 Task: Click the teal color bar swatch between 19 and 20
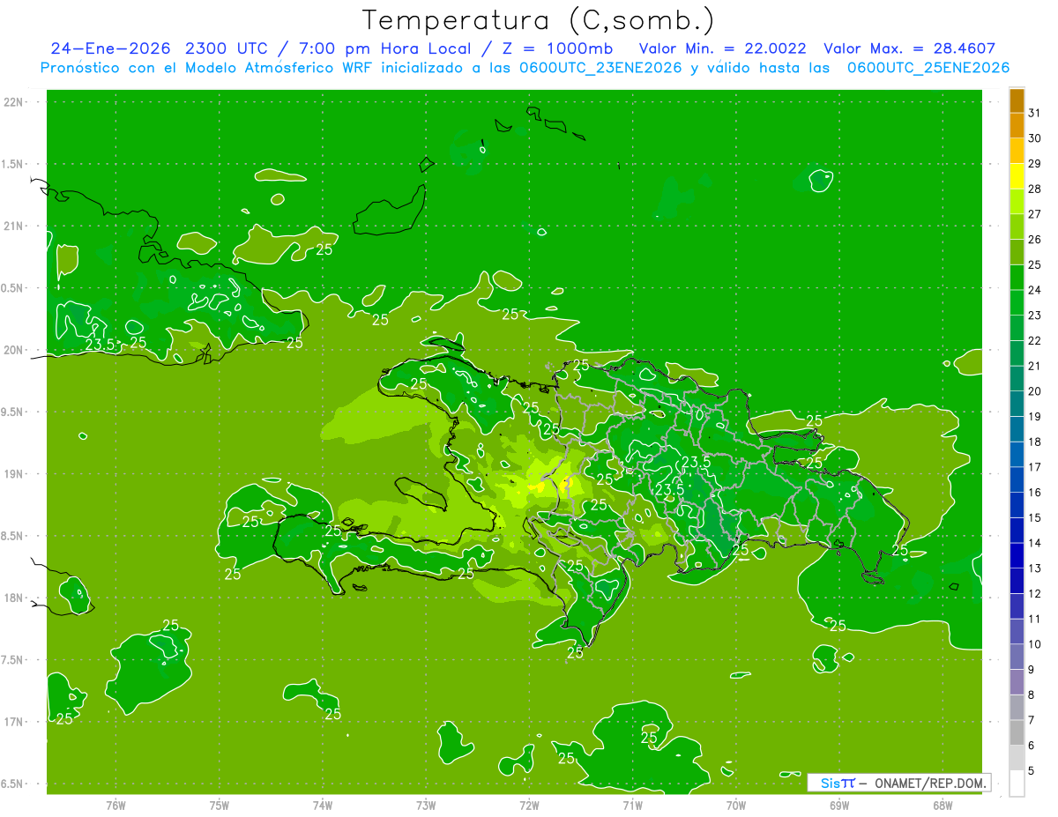tap(1017, 404)
